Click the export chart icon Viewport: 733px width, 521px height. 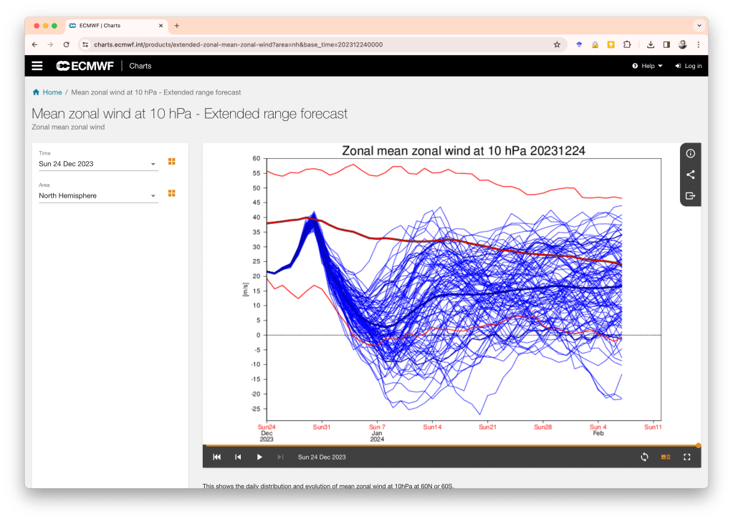click(690, 195)
